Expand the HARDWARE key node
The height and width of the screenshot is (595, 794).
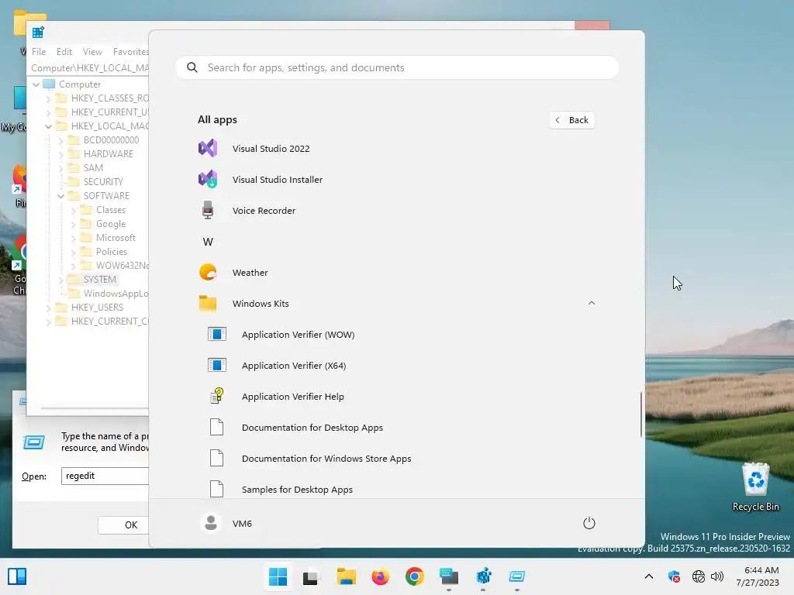(x=60, y=154)
